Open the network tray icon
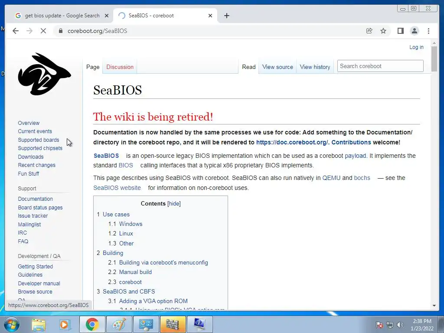 click(x=390, y=325)
